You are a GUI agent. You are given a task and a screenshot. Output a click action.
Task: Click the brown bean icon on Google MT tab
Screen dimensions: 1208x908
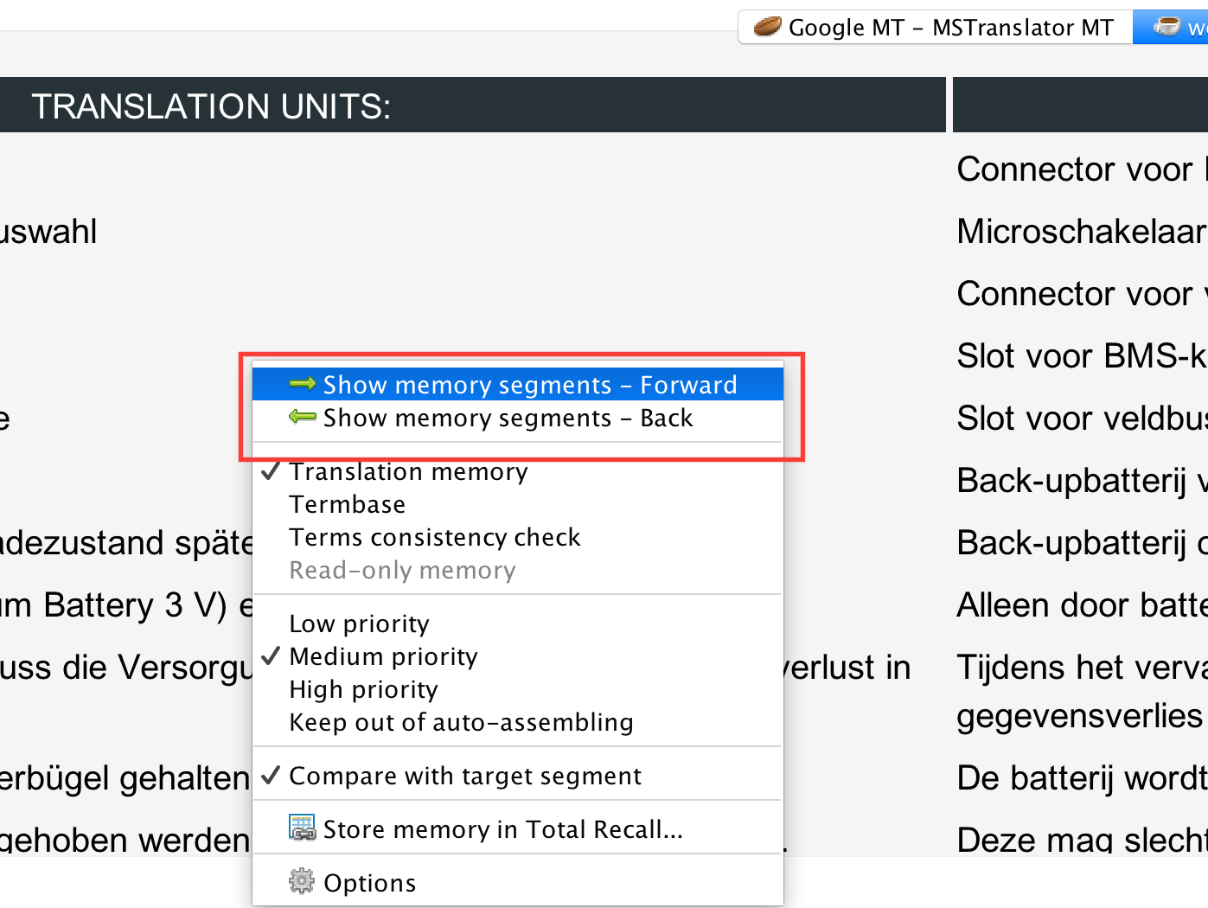(x=767, y=27)
